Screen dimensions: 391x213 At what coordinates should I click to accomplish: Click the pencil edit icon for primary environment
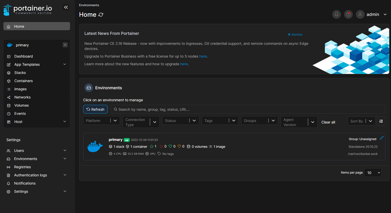tap(382, 138)
